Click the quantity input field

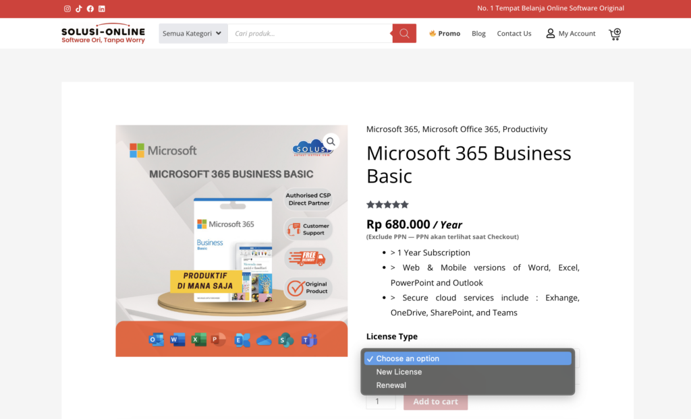click(x=381, y=401)
